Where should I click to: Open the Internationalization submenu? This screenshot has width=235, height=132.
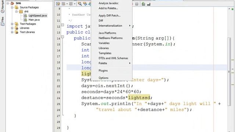click(x=112, y=26)
